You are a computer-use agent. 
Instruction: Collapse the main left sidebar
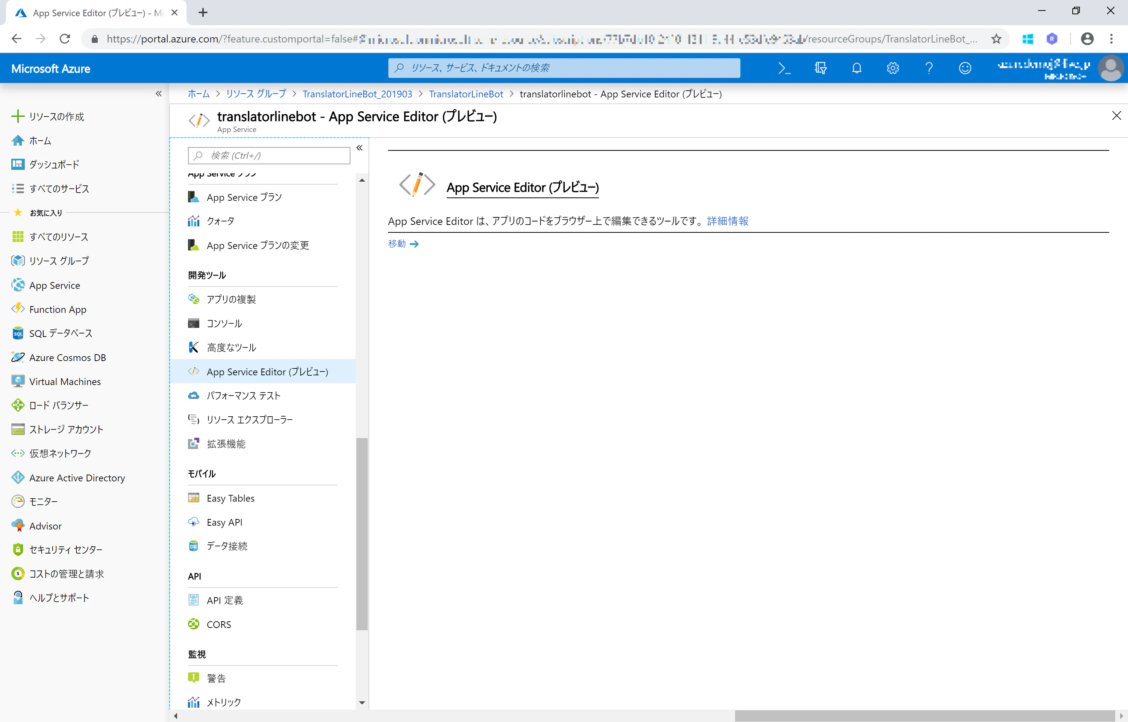coord(159,94)
